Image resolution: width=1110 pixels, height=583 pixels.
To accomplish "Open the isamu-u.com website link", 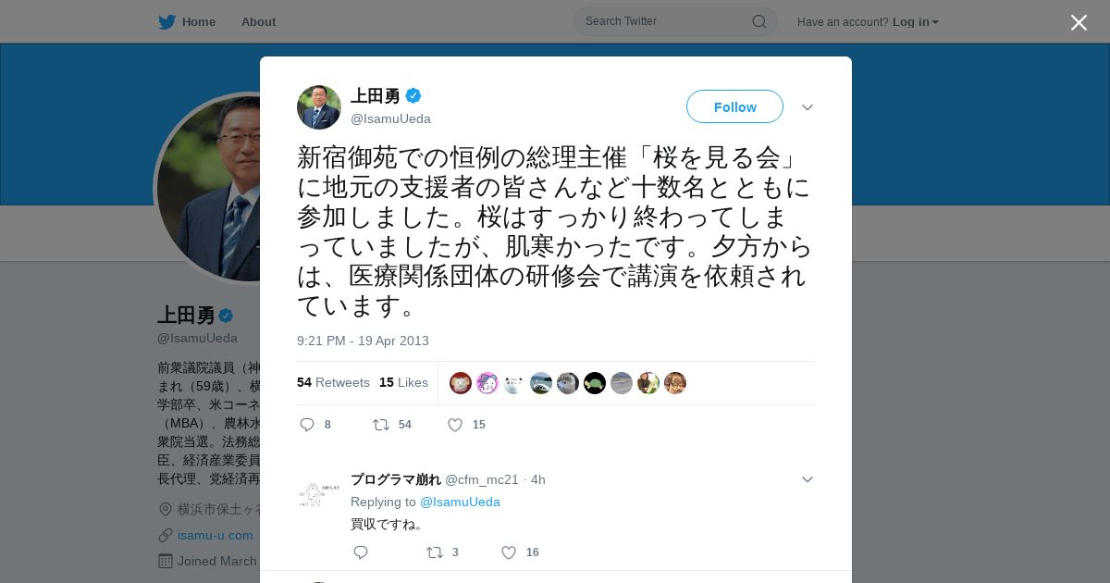I will (x=216, y=535).
